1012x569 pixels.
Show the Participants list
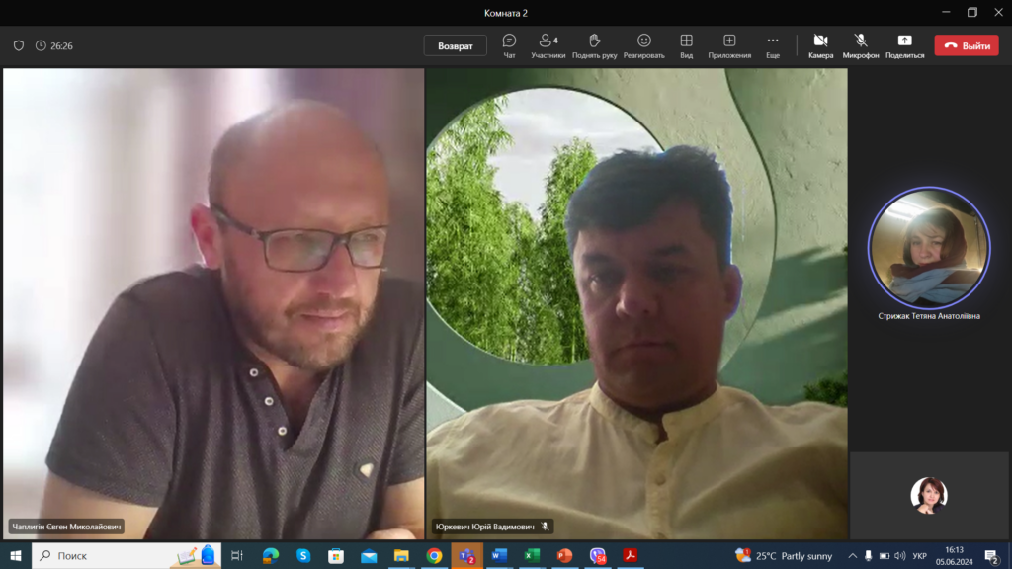pos(548,45)
